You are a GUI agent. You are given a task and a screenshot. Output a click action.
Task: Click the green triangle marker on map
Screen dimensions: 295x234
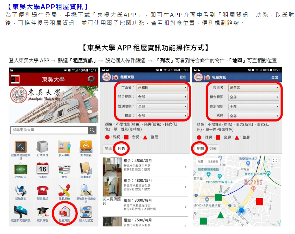pyautogui.click(x=220, y=215)
